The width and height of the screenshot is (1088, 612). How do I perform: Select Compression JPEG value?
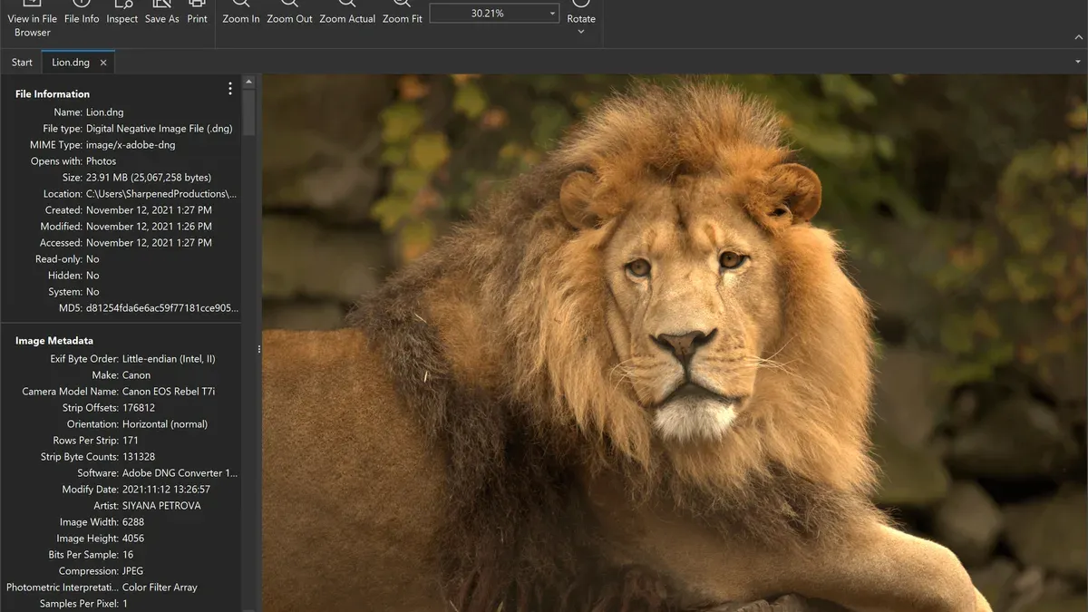133,571
